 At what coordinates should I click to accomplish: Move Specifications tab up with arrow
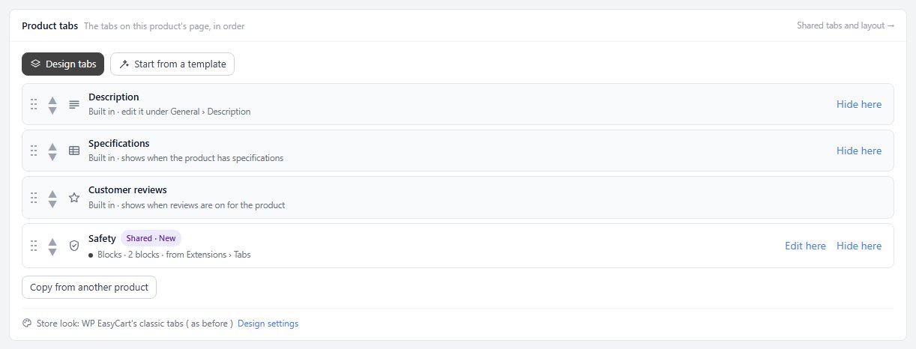click(x=52, y=146)
